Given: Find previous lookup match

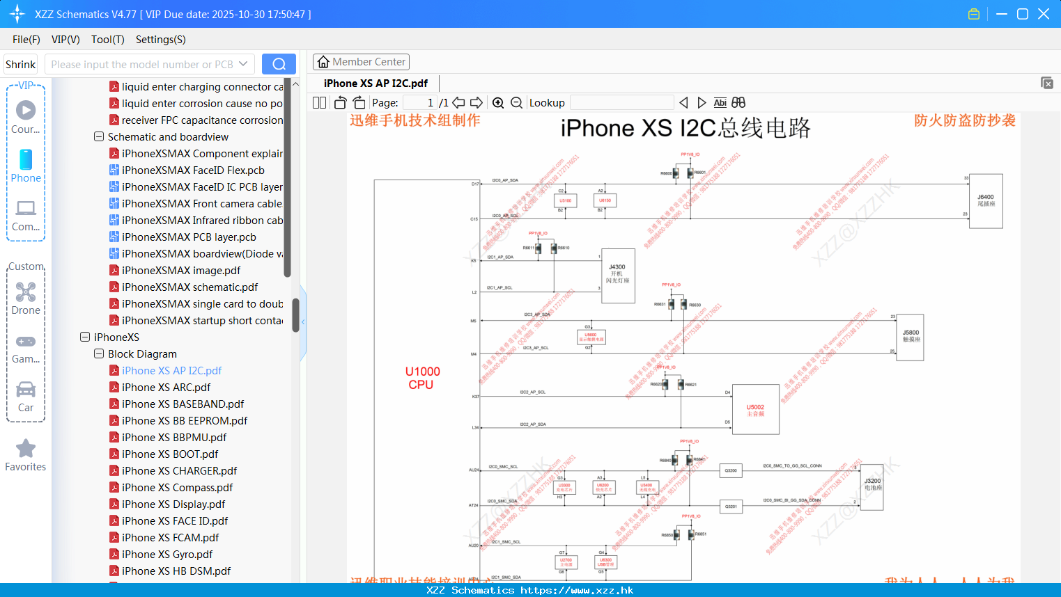Looking at the screenshot, I should tap(683, 103).
